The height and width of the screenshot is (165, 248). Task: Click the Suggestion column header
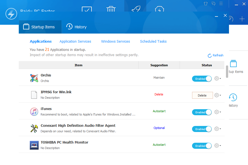click(159, 65)
